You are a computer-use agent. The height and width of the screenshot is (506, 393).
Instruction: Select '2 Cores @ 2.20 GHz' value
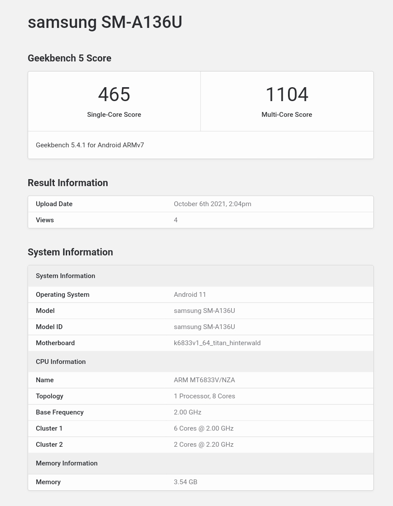coord(203,445)
